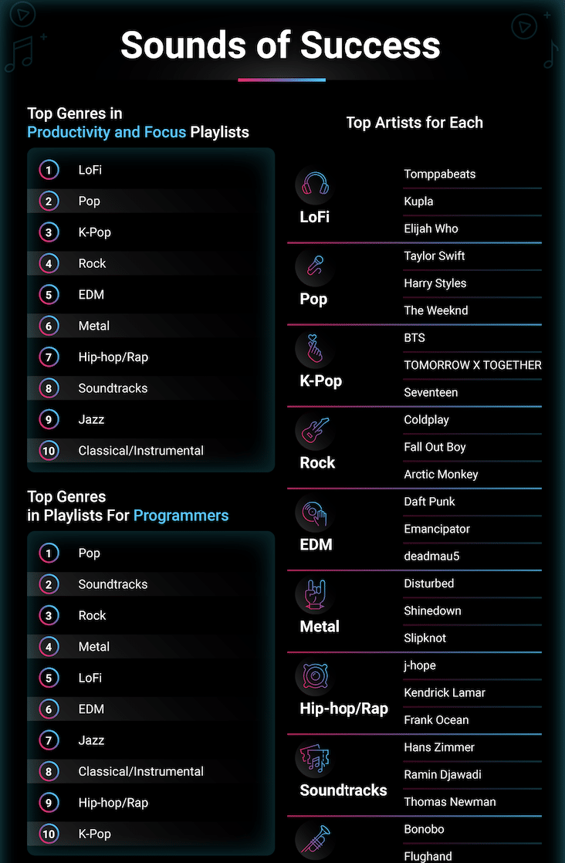Click the Taylor Swift artist entry
Viewport: 565px width, 863px height.
(435, 256)
